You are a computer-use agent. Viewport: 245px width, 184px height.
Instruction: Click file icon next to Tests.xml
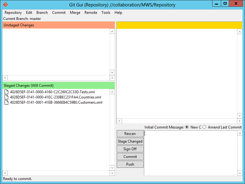click(6, 92)
